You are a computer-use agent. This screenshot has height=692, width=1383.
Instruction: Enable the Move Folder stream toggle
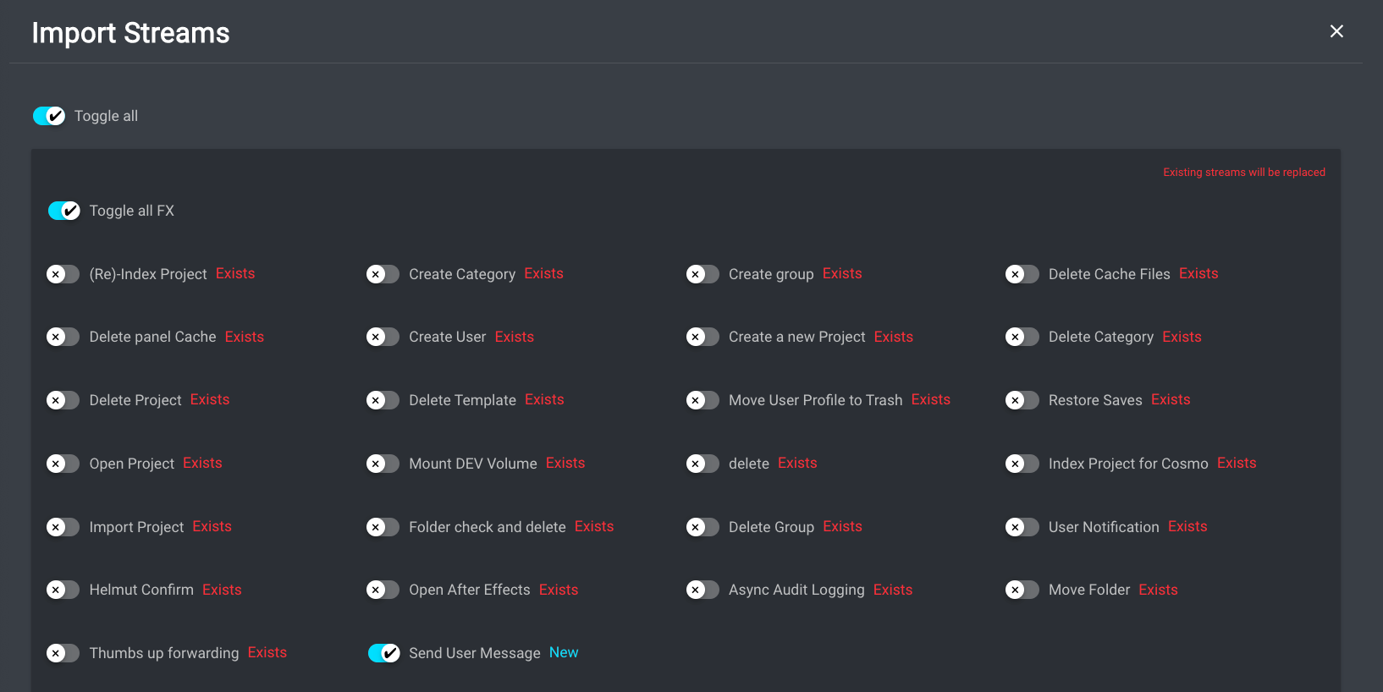1022,590
